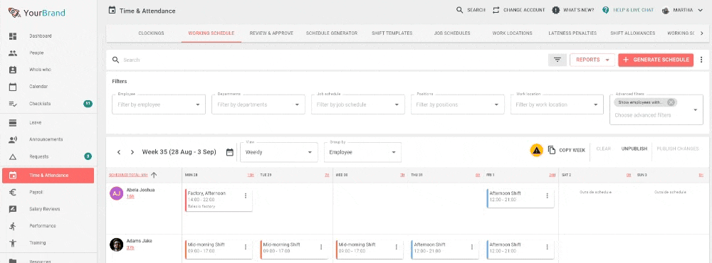Open Martha user account menu
The image size is (712, 263).
(683, 10)
